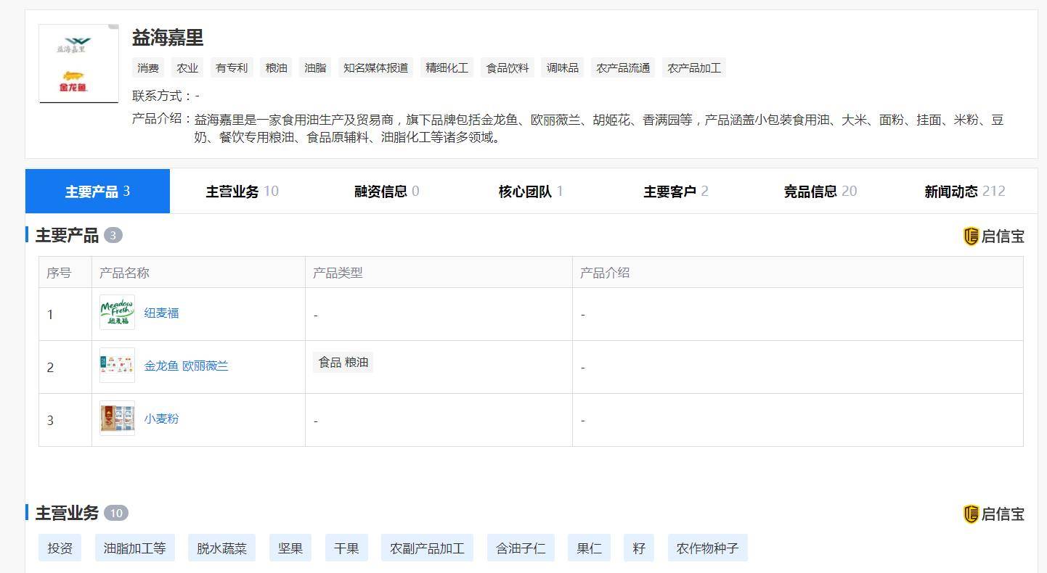Select the 投资 business tag
Screen dimensions: 1047x573
point(60,548)
